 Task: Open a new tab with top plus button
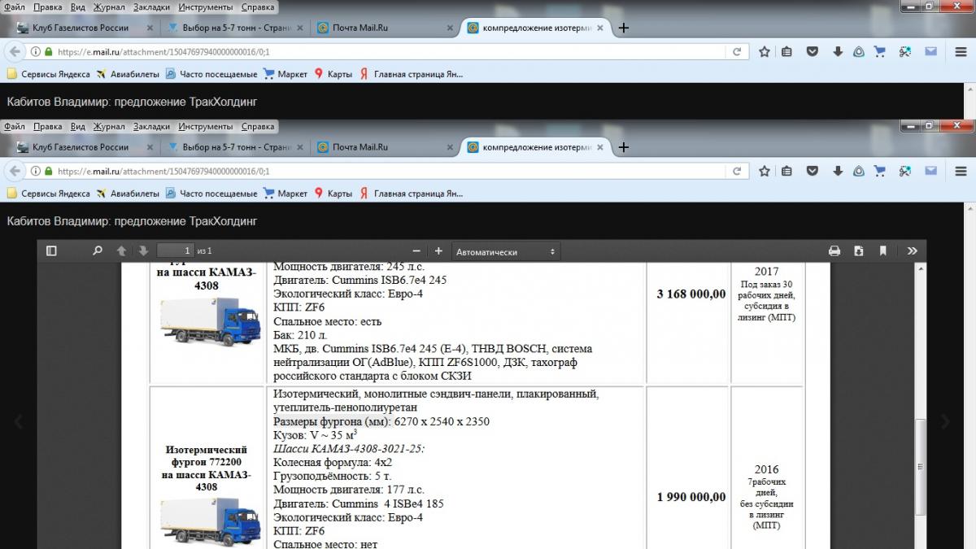624,28
